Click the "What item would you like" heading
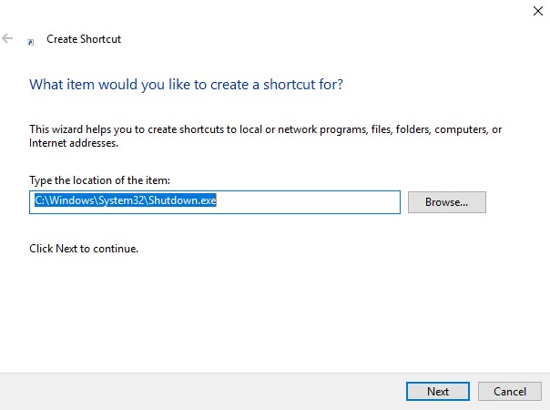Image resolution: width=550 pixels, height=410 pixels. [x=186, y=84]
